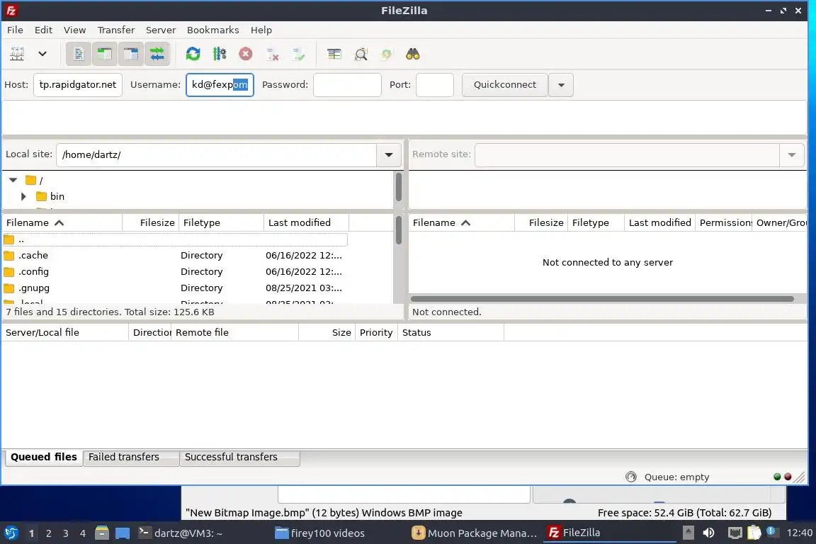Toggle transfer queue display
816x544 pixels.
pyautogui.click(x=157, y=54)
